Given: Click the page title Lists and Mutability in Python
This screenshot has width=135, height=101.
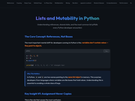Looking at the screenshot, I should pyautogui.click(x=67, y=18).
